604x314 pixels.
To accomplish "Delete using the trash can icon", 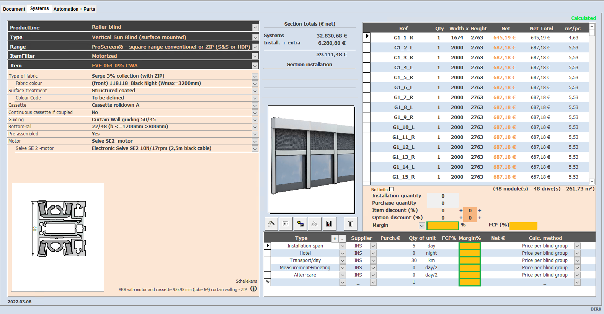I will [350, 224].
